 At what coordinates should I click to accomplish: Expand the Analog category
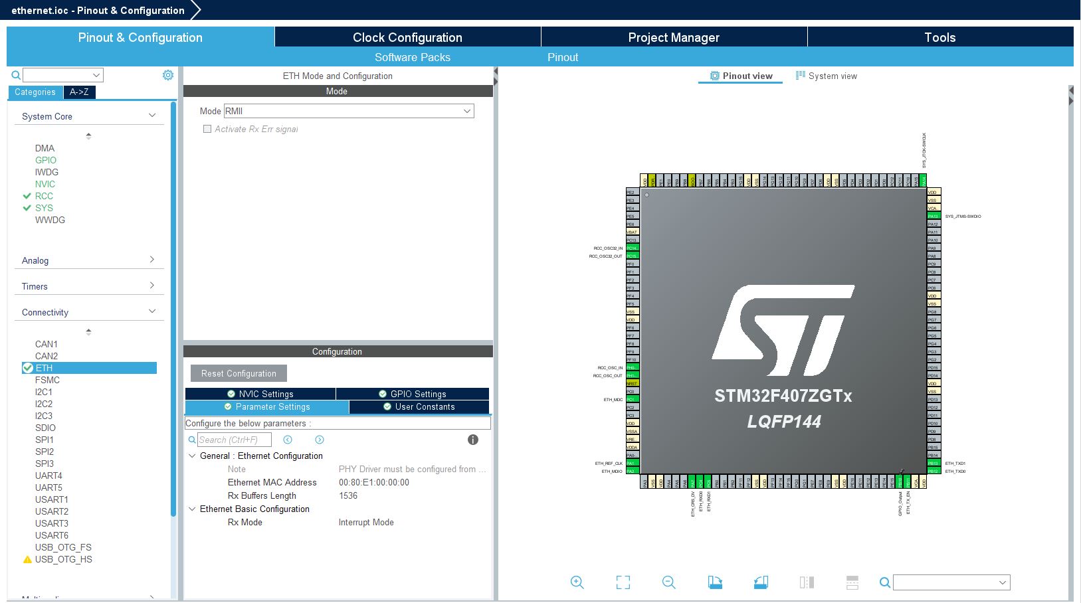pos(152,259)
